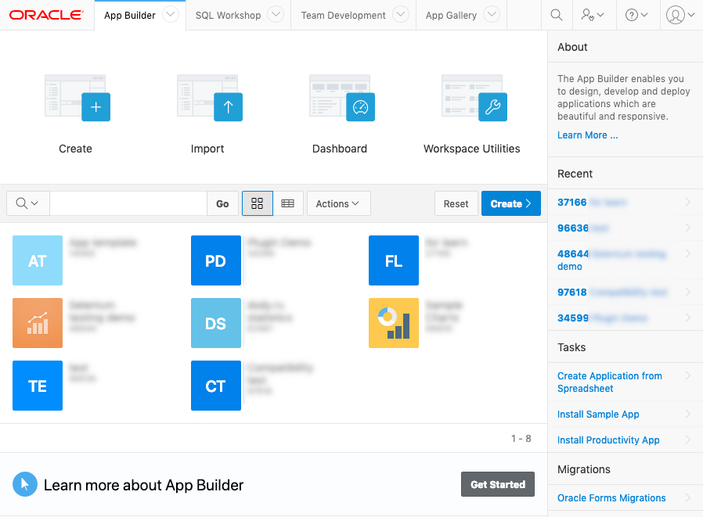Click the Create application icon
This screenshot has width=703, height=517.
point(78,98)
